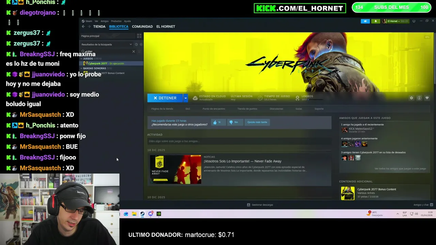This screenshot has height=245, width=436.
Task: Click the Big Picture mode monitor icon
Action: (414, 21)
